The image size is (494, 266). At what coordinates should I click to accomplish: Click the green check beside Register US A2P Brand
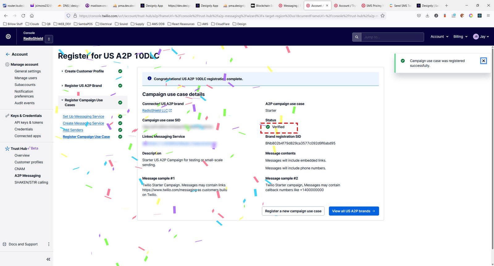[x=120, y=86]
